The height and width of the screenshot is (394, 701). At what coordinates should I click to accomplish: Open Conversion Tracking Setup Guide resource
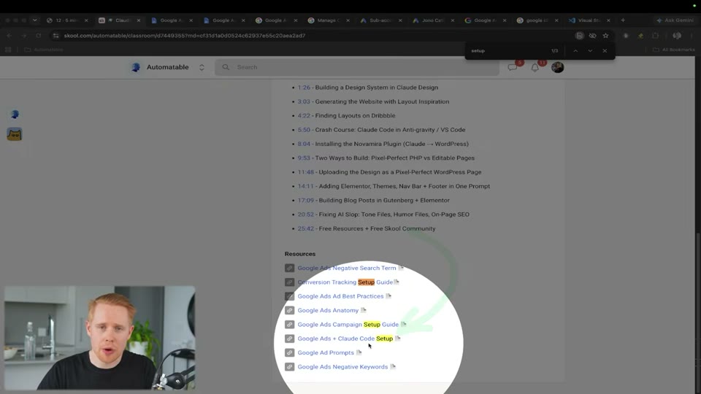coord(345,282)
